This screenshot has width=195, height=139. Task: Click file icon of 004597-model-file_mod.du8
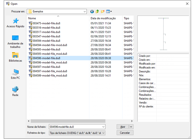[31, 71]
